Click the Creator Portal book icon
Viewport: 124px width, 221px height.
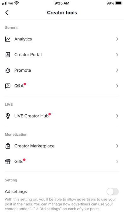point(8,55)
